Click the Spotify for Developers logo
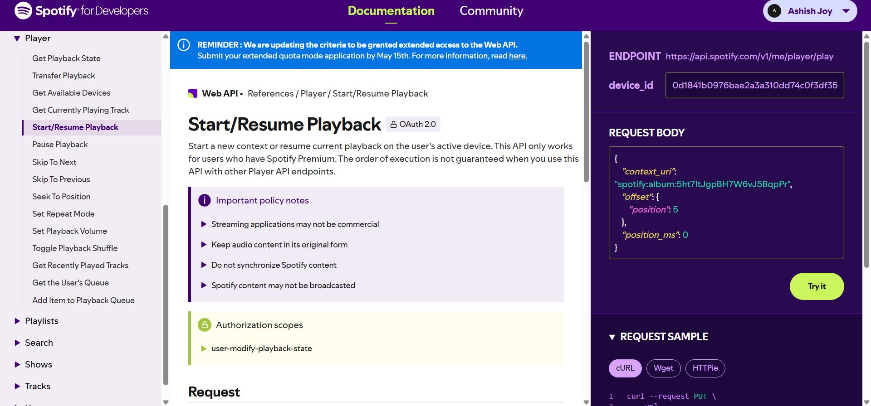The image size is (871, 406). 81,11
